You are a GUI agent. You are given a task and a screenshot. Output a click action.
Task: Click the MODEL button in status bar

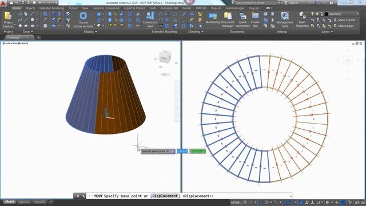point(236,202)
